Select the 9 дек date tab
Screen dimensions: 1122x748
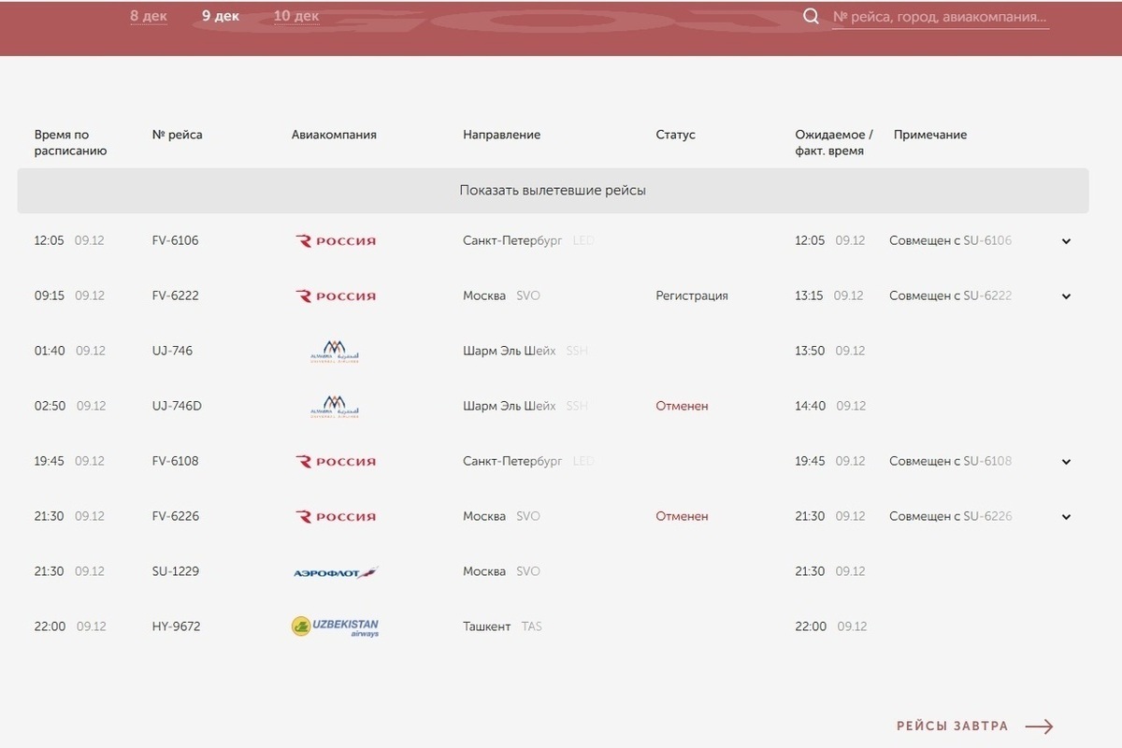click(221, 17)
